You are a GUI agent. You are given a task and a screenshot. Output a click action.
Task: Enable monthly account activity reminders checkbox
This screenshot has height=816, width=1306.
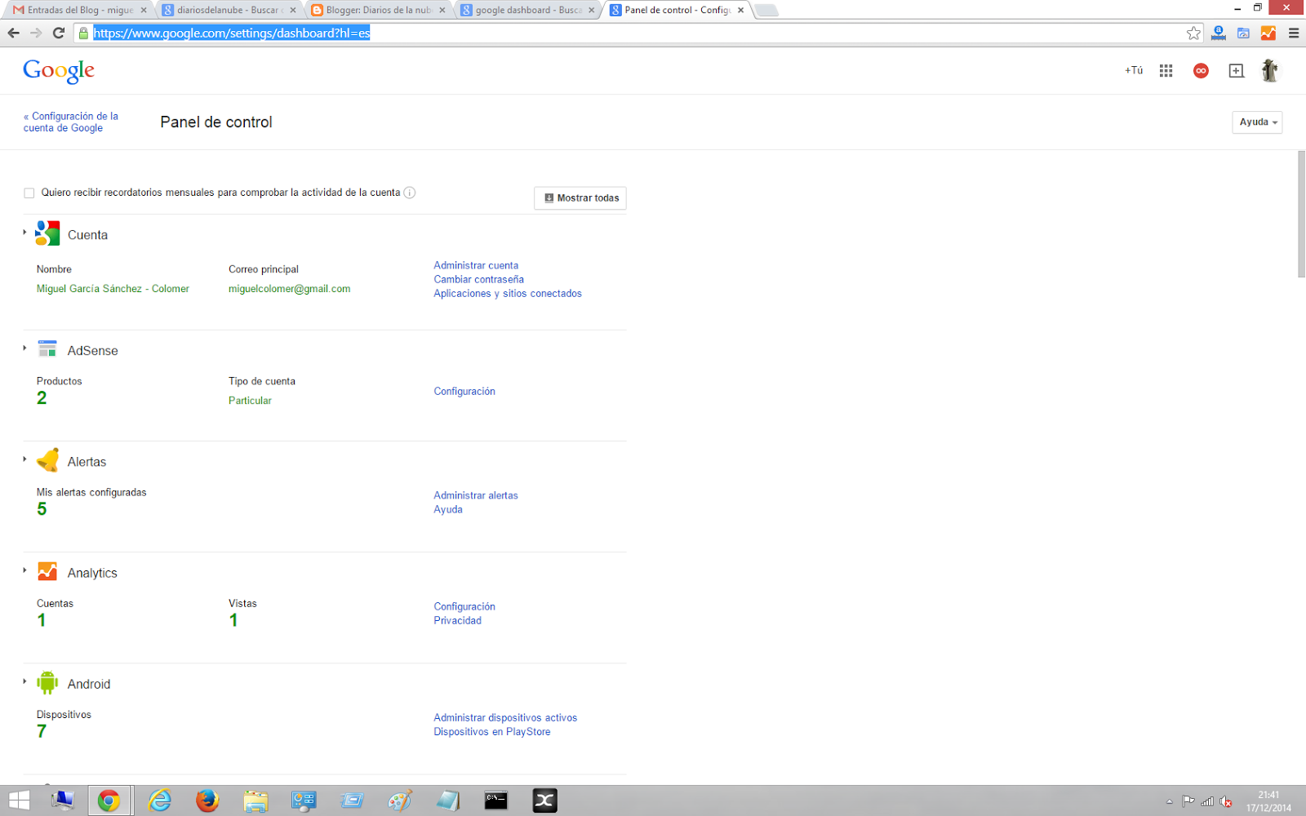(29, 193)
